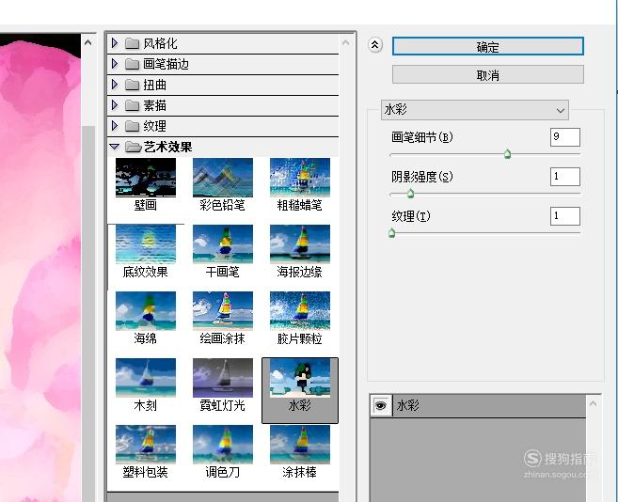Hide the 水彩 effect layer with eye icon
This screenshot has width=618, height=502.
(x=380, y=405)
